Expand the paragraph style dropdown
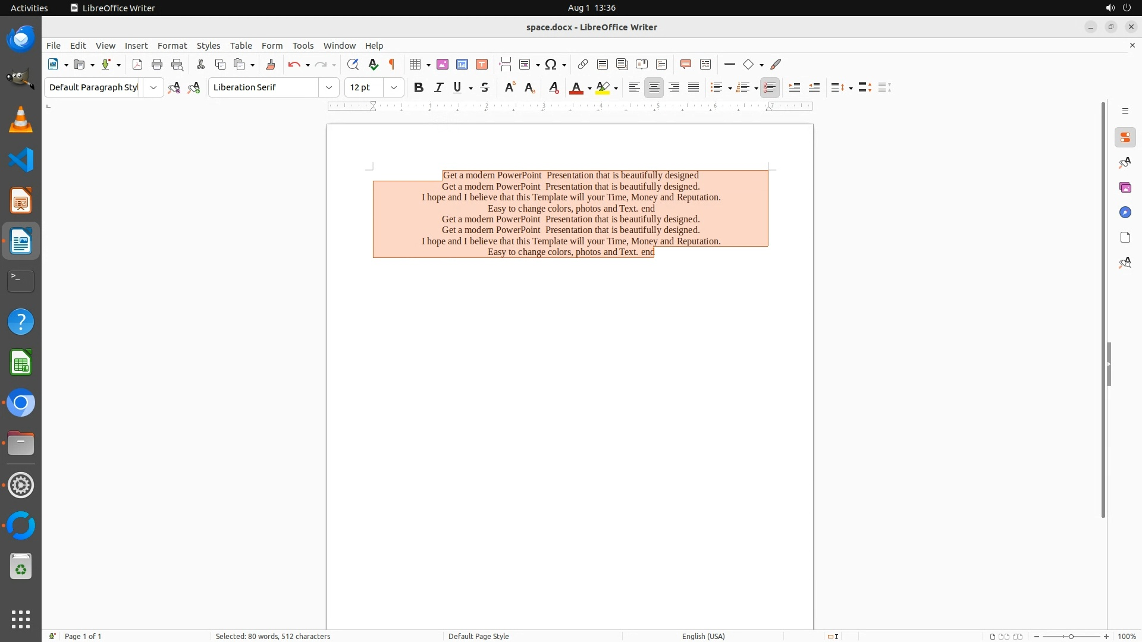 (153, 87)
